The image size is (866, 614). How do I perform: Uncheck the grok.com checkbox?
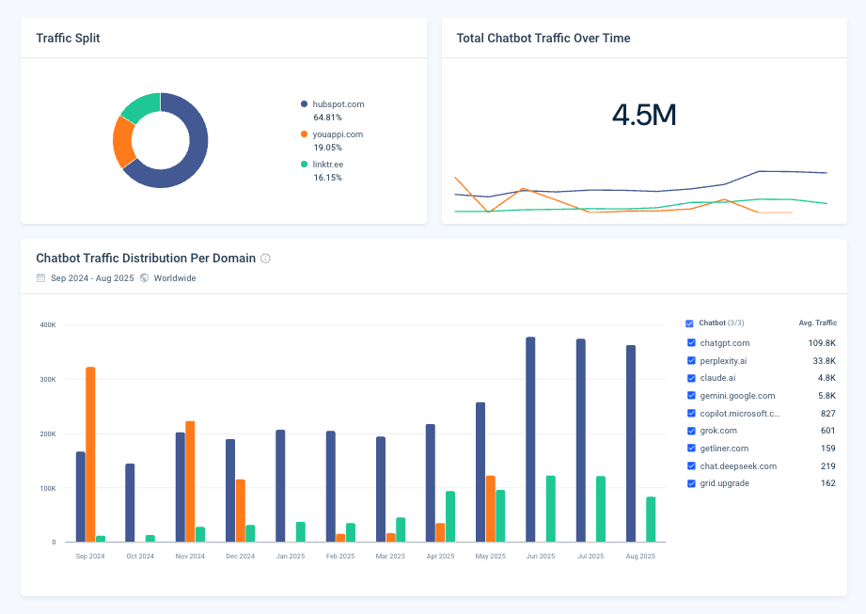691,431
